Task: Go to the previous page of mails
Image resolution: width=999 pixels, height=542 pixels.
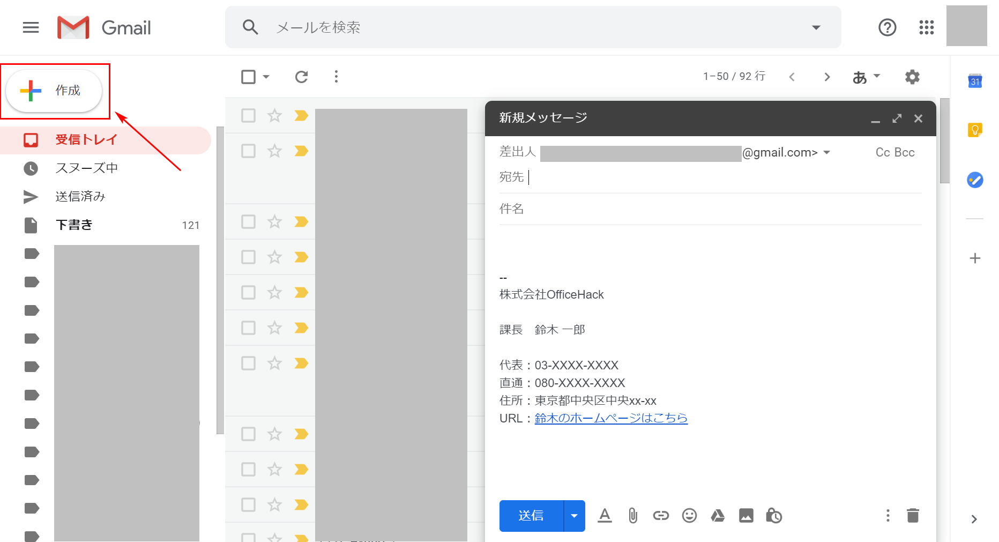Action: click(792, 77)
